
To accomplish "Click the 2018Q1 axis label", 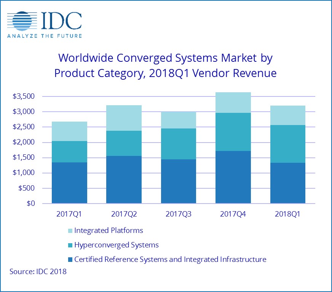I will coord(288,214).
